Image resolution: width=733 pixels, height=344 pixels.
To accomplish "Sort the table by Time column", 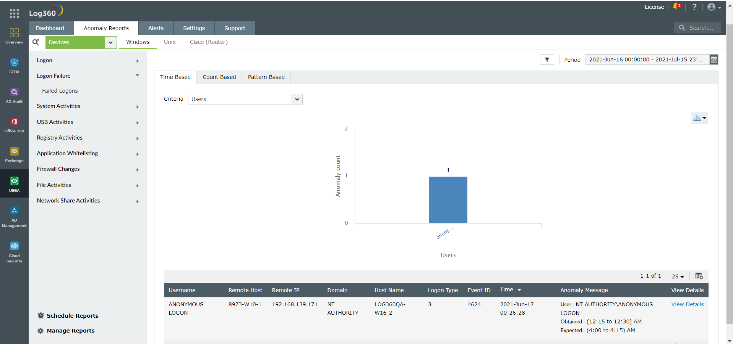I will (511, 290).
